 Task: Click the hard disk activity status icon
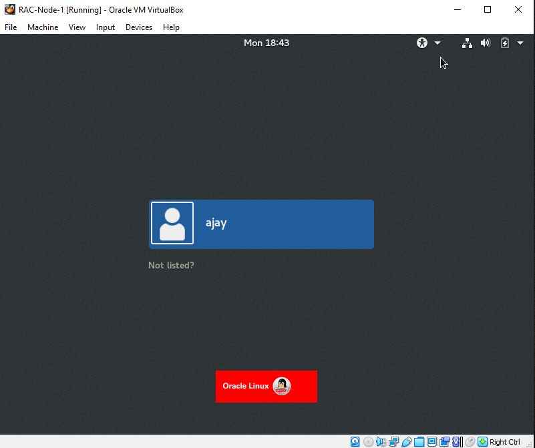[355, 442]
